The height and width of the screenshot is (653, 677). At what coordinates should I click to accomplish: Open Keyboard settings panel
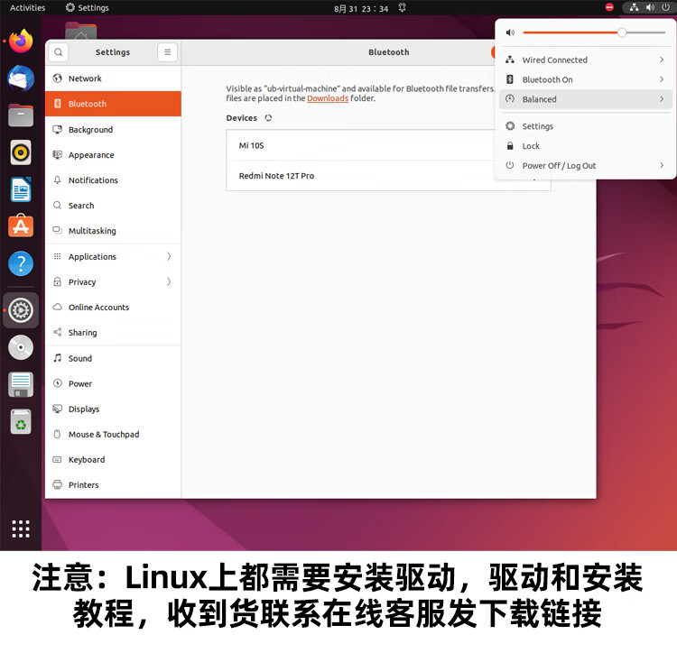tap(113, 460)
